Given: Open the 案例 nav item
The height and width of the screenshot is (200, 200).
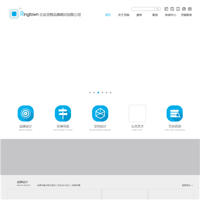Looking at the screenshot, I should pos(155,15).
